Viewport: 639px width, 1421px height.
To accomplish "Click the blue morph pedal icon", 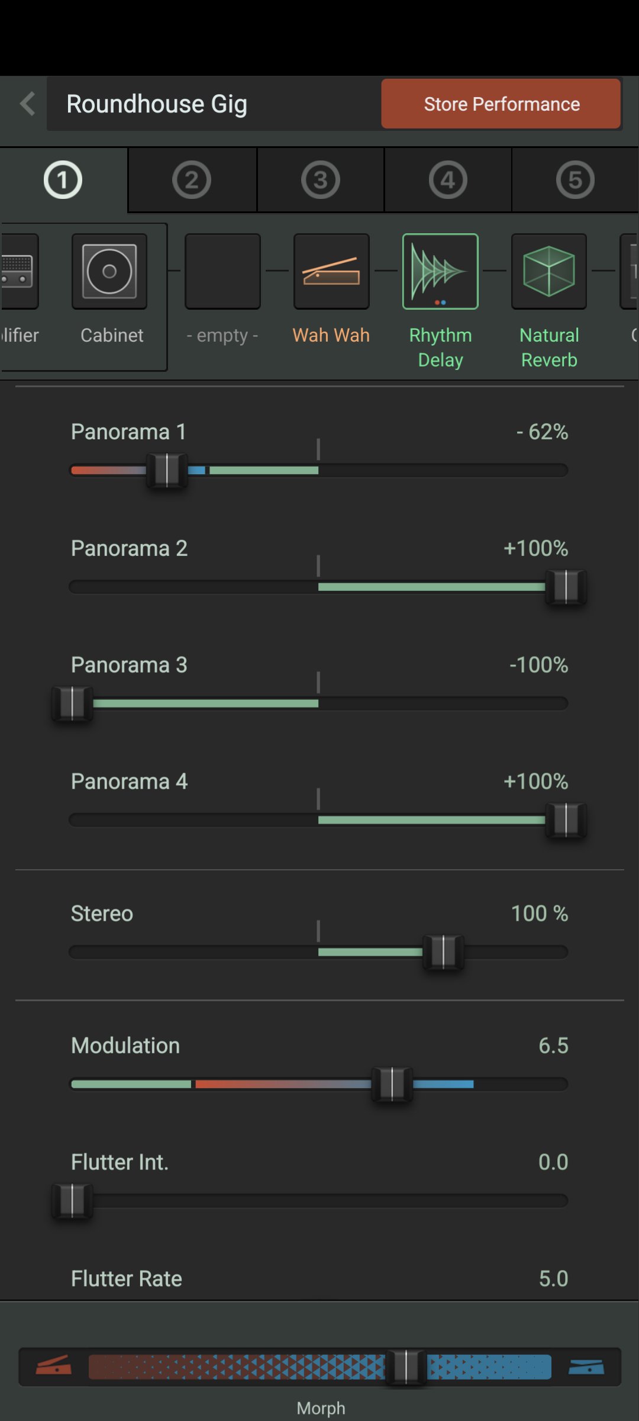I will (x=586, y=1366).
